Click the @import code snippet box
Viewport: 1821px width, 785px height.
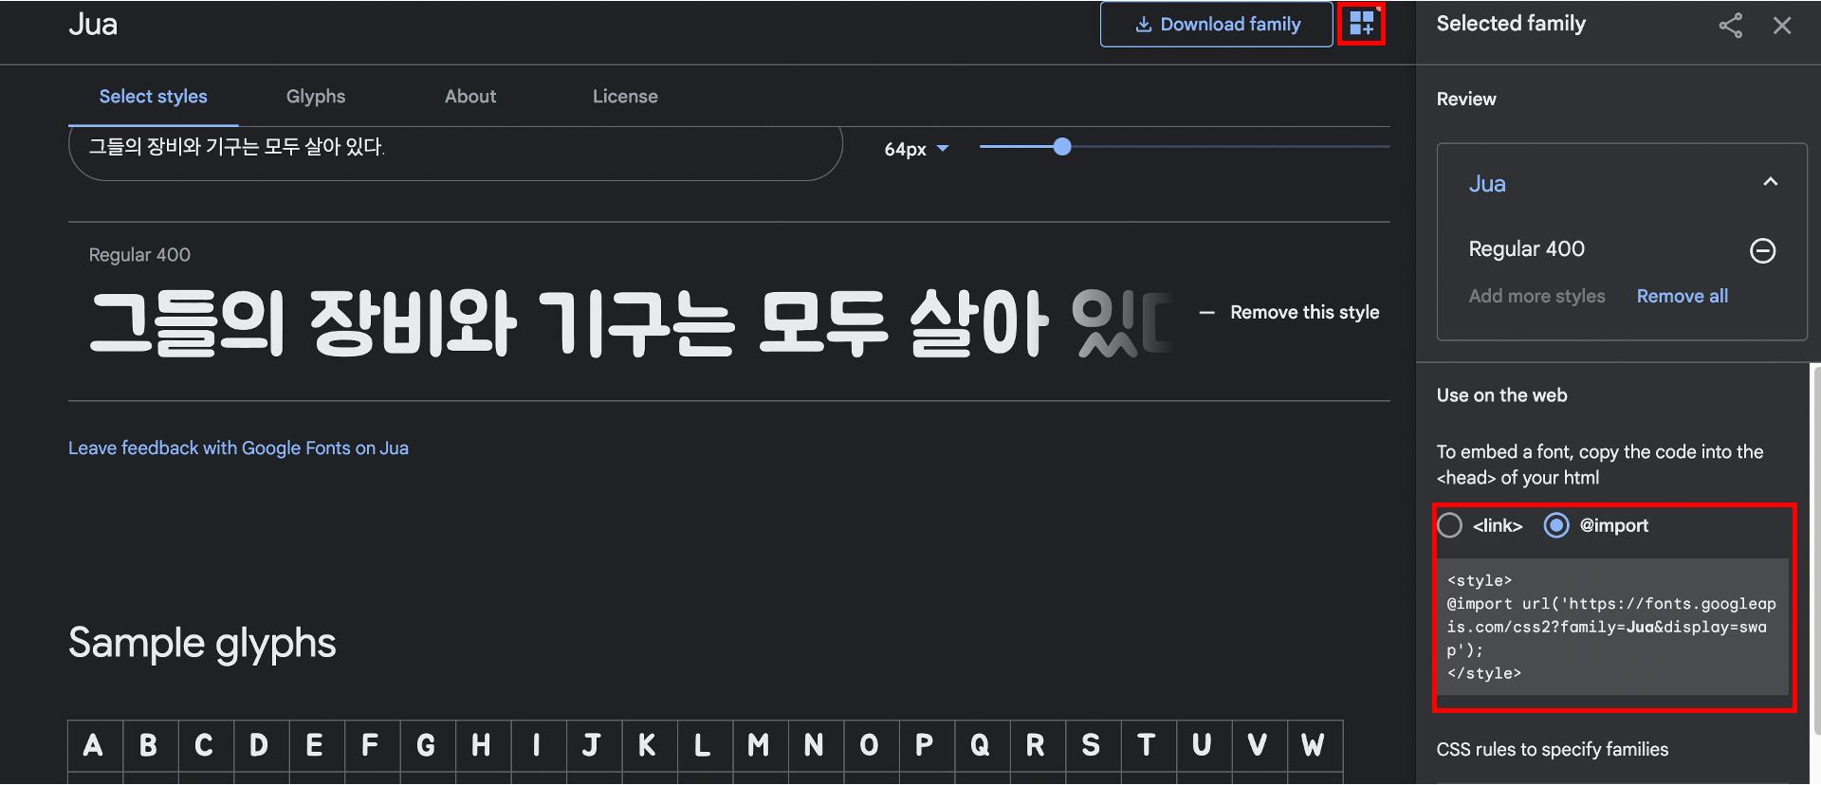1612,627
